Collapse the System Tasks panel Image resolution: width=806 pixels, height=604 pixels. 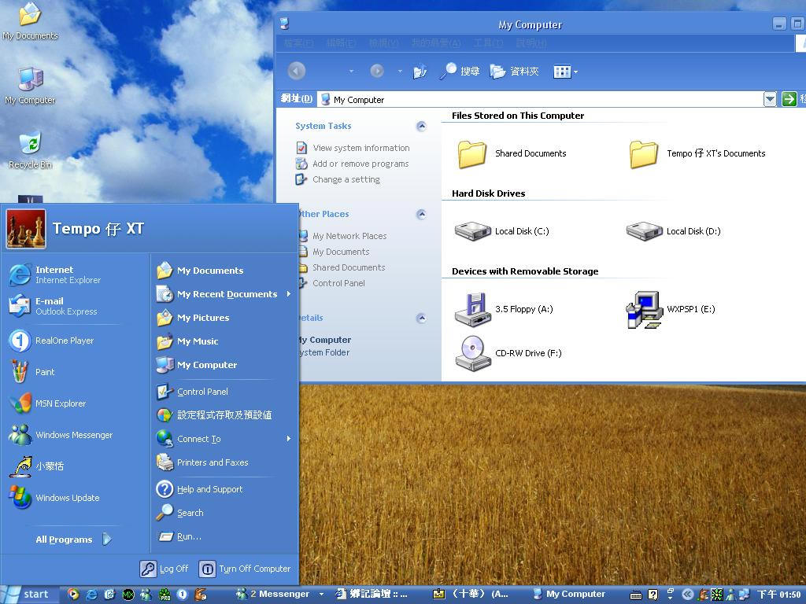pos(422,126)
